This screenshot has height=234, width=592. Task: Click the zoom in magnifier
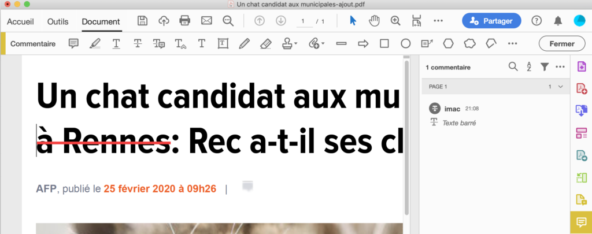pos(395,21)
